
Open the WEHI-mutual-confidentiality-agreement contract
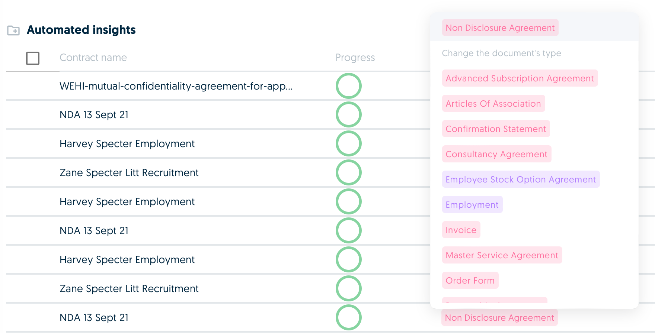coord(176,86)
